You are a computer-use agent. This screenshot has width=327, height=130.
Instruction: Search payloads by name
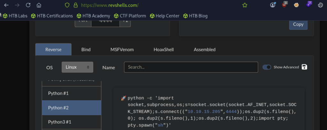coord(191,67)
